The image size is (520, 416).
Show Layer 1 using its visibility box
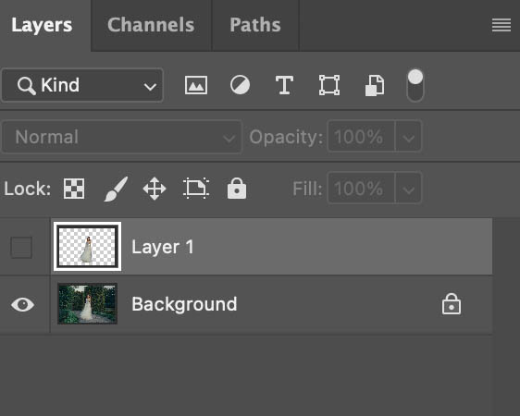(21, 247)
